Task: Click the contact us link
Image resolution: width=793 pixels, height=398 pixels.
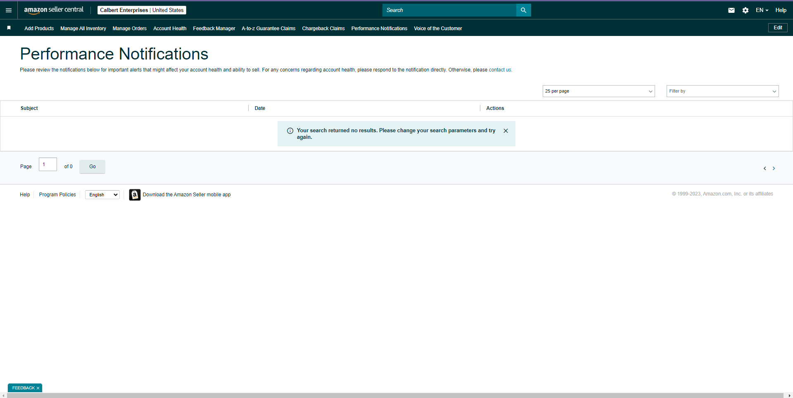Action: 500,70
